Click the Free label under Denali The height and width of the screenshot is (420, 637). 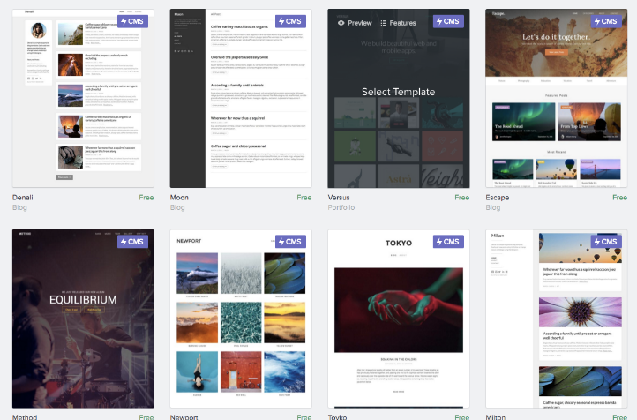tap(146, 198)
